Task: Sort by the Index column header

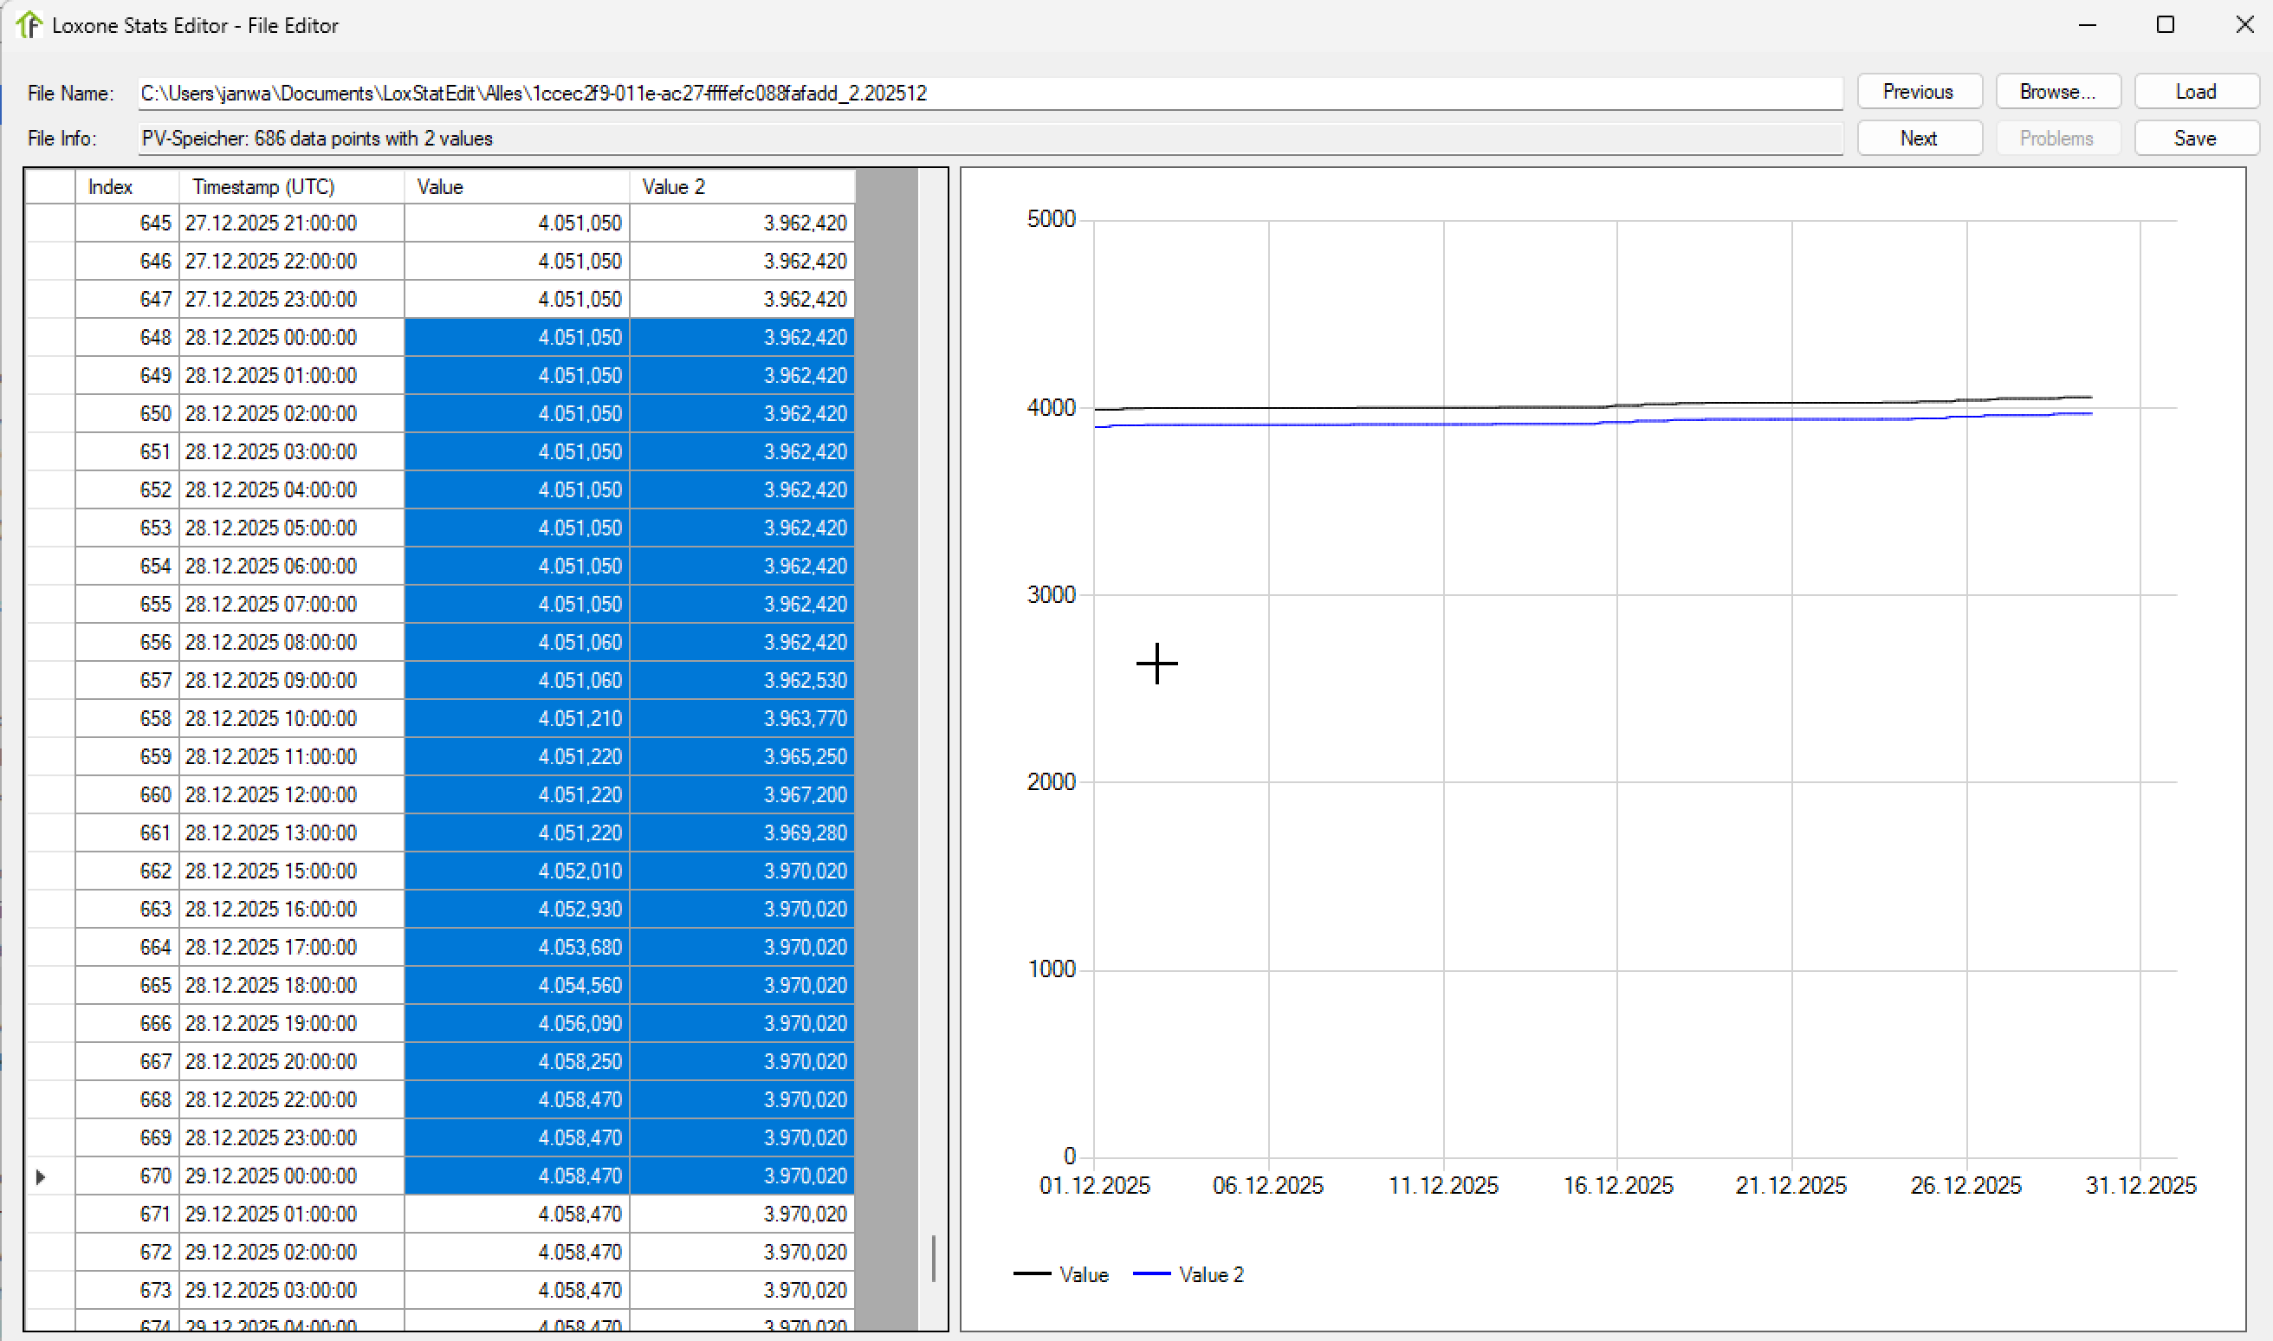Action: coord(126,187)
